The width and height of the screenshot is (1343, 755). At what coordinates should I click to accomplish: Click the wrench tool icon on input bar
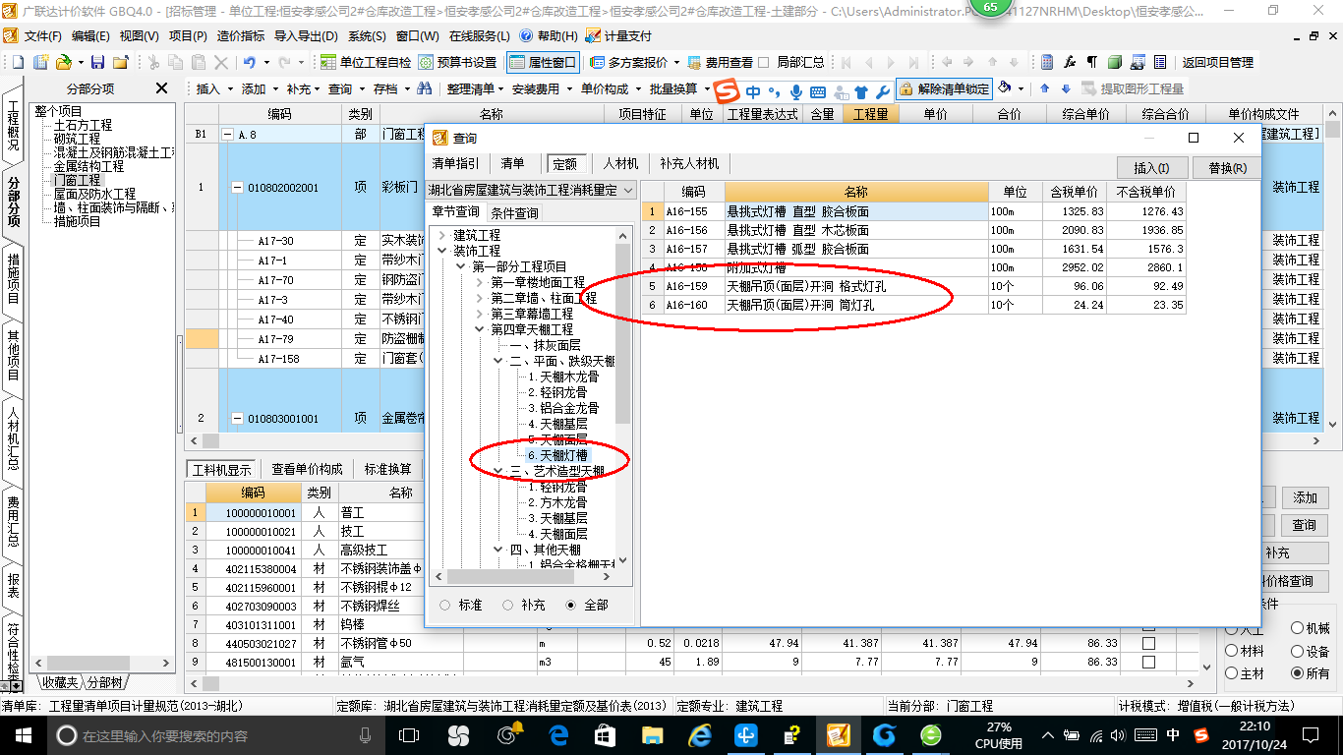click(x=883, y=92)
